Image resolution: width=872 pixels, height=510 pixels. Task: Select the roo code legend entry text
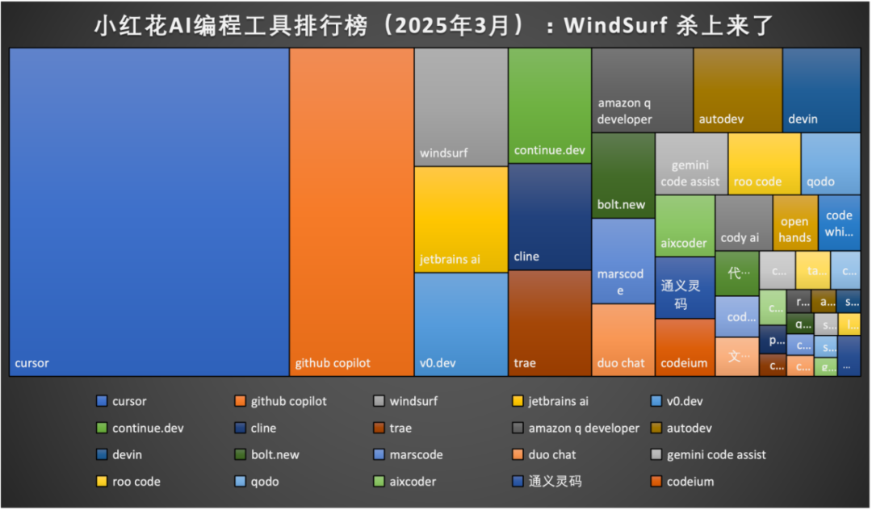136,482
